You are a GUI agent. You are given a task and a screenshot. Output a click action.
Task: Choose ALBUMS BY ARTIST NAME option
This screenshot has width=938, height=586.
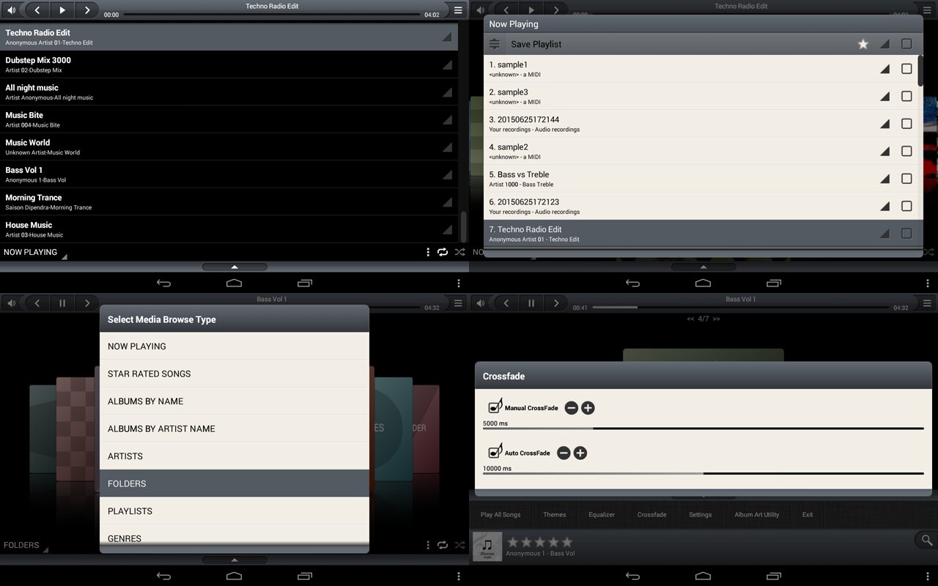234,429
